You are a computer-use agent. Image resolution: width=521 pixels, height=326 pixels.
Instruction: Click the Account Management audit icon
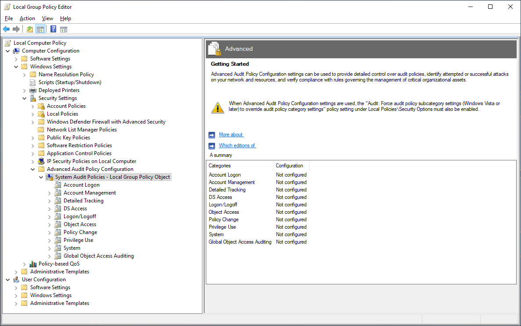[x=58, y=193]
